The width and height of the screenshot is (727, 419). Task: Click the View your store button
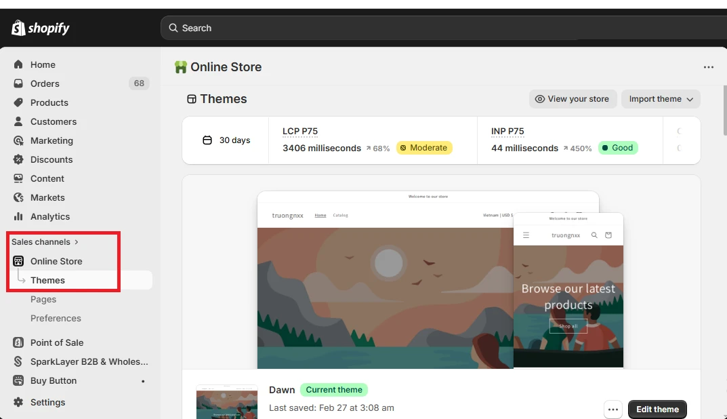(x=573, y=99)
